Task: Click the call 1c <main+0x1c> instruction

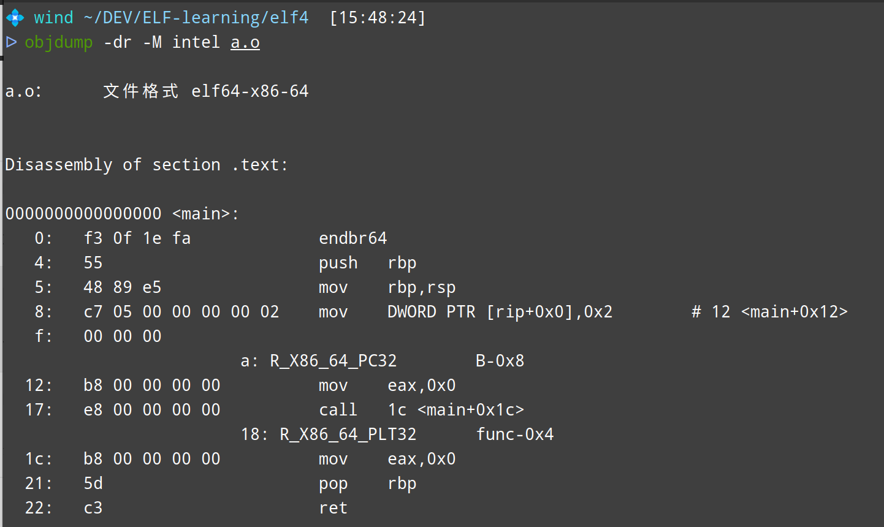Action: coord(421,410)
